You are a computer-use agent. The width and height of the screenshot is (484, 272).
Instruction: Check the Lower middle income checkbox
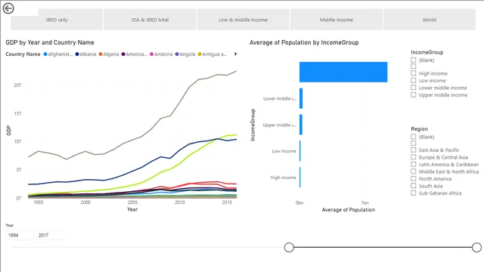[x=414, y=88]
